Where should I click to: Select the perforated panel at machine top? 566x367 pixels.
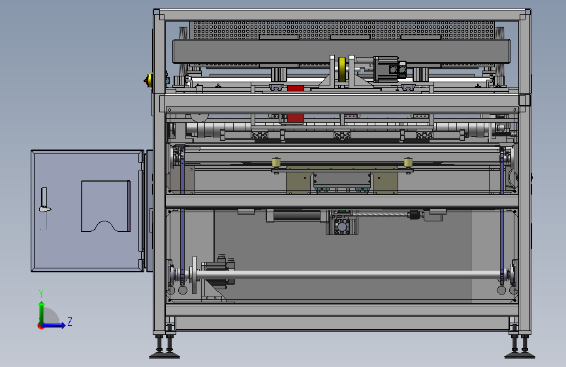pos(342,30)
